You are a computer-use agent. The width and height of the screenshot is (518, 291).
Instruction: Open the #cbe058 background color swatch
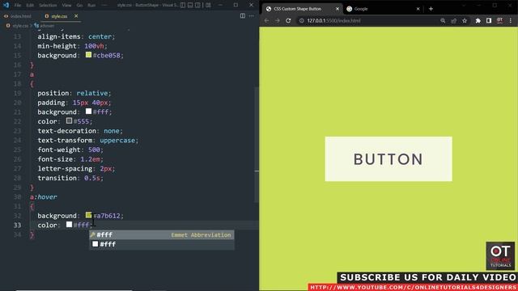pos(88,55)
